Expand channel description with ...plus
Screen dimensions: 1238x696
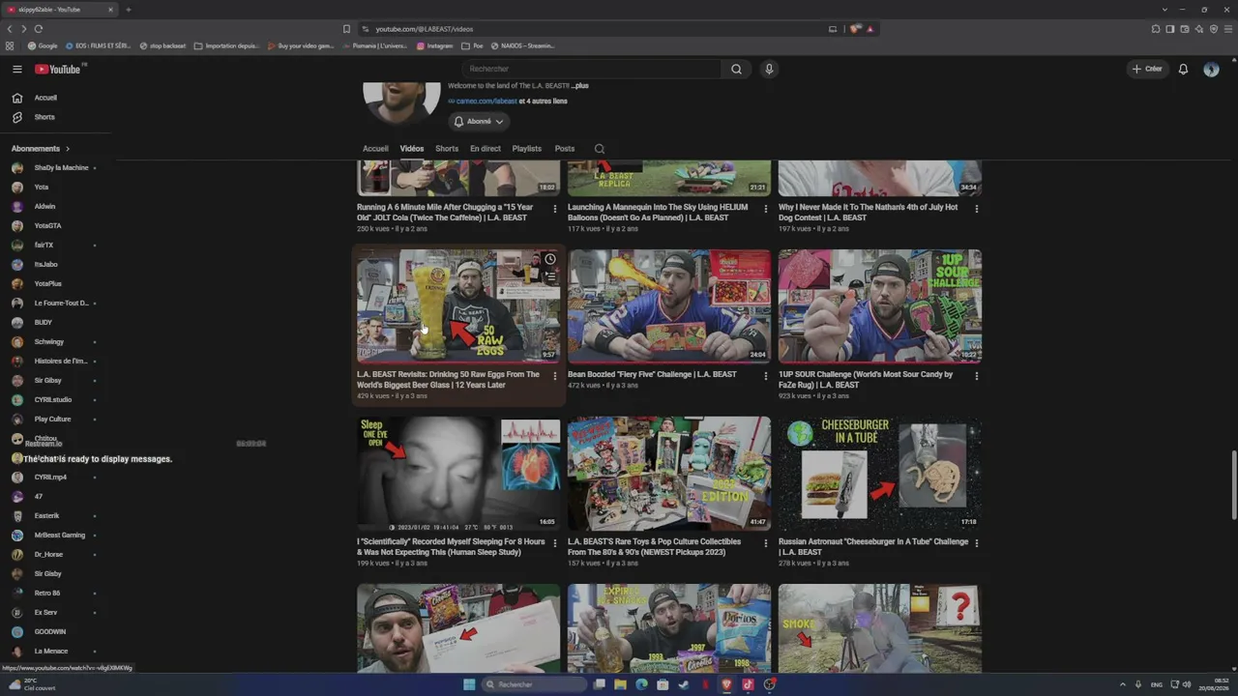[579, 86]
